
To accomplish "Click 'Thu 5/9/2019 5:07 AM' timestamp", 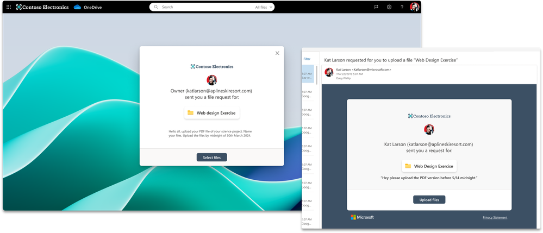I will (349, 74).
